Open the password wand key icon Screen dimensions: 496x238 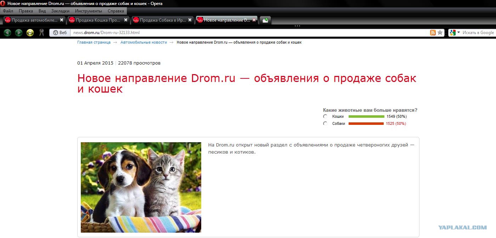point(41,33)
